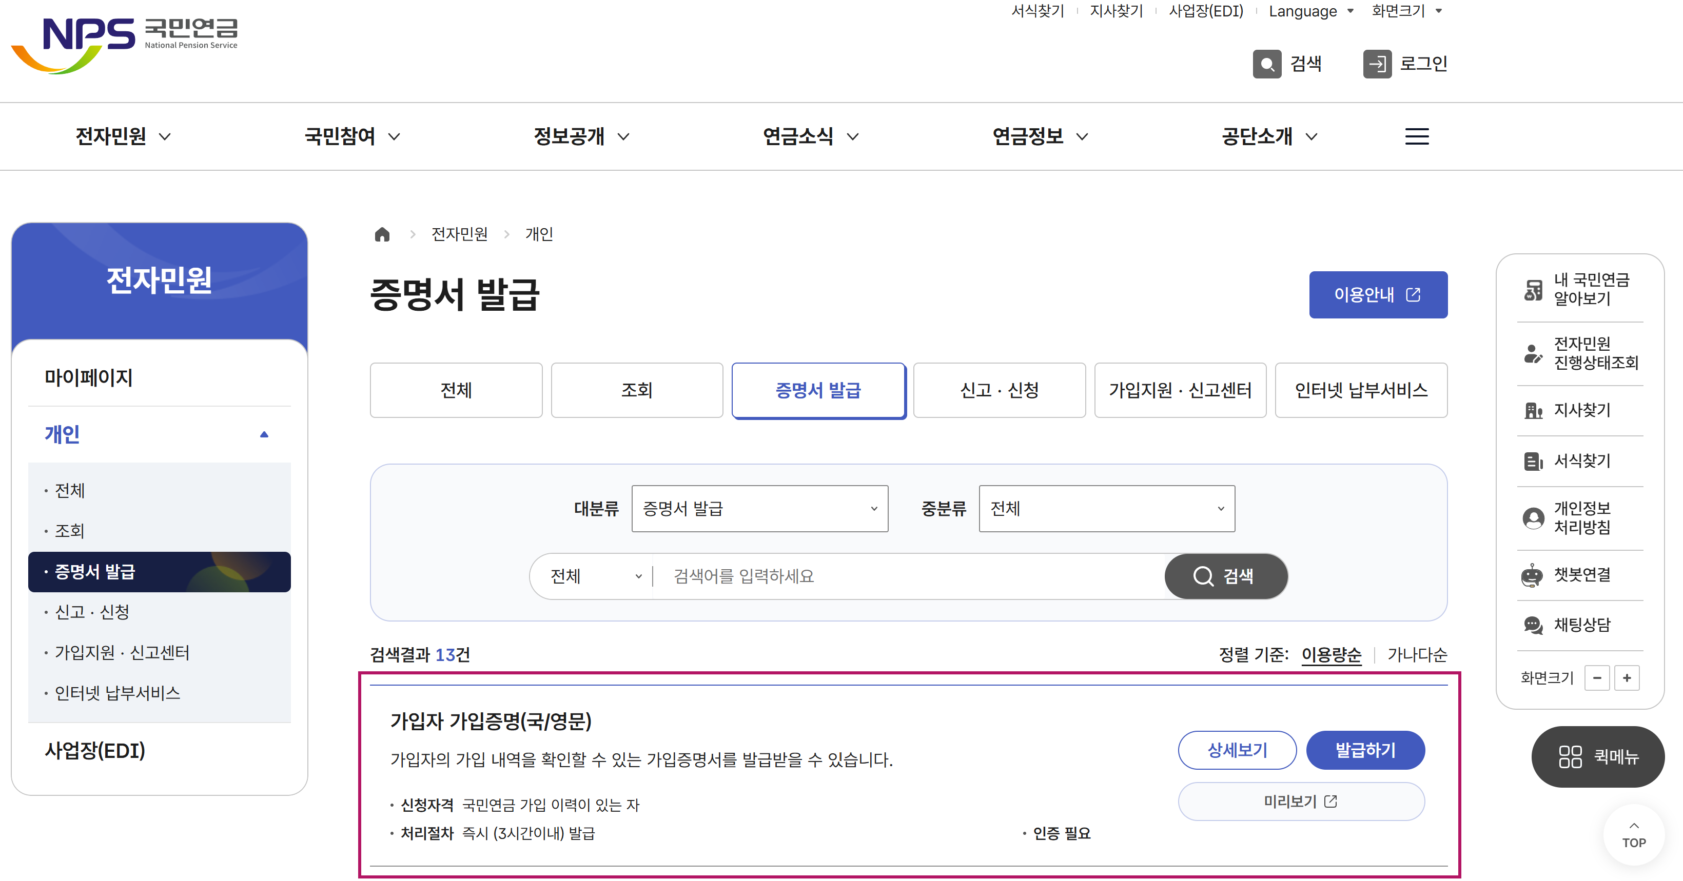
Task: Click 발급하기 for 가입자 가입증명
Action: click(x=1365, y=750)
